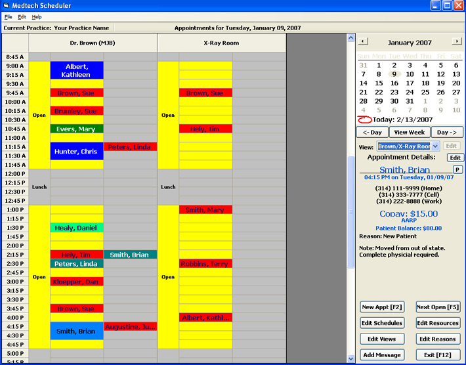Click the Dr. Brown morning Open block
Screen dimensions: 466x365
coord(39,115)
